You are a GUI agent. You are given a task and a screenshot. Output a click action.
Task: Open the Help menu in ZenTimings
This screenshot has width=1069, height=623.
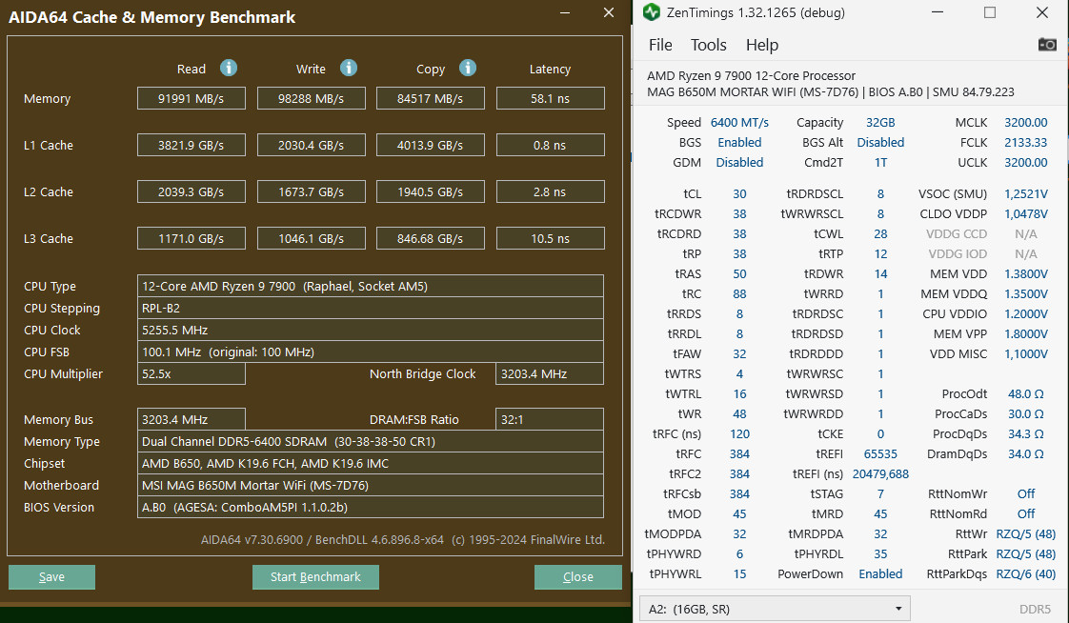point(761,45)
